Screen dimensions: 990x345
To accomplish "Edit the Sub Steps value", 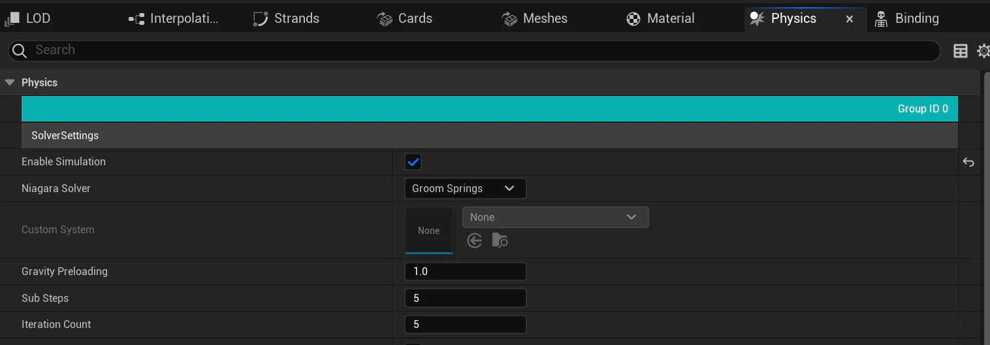I will click(x=466, y=298).
